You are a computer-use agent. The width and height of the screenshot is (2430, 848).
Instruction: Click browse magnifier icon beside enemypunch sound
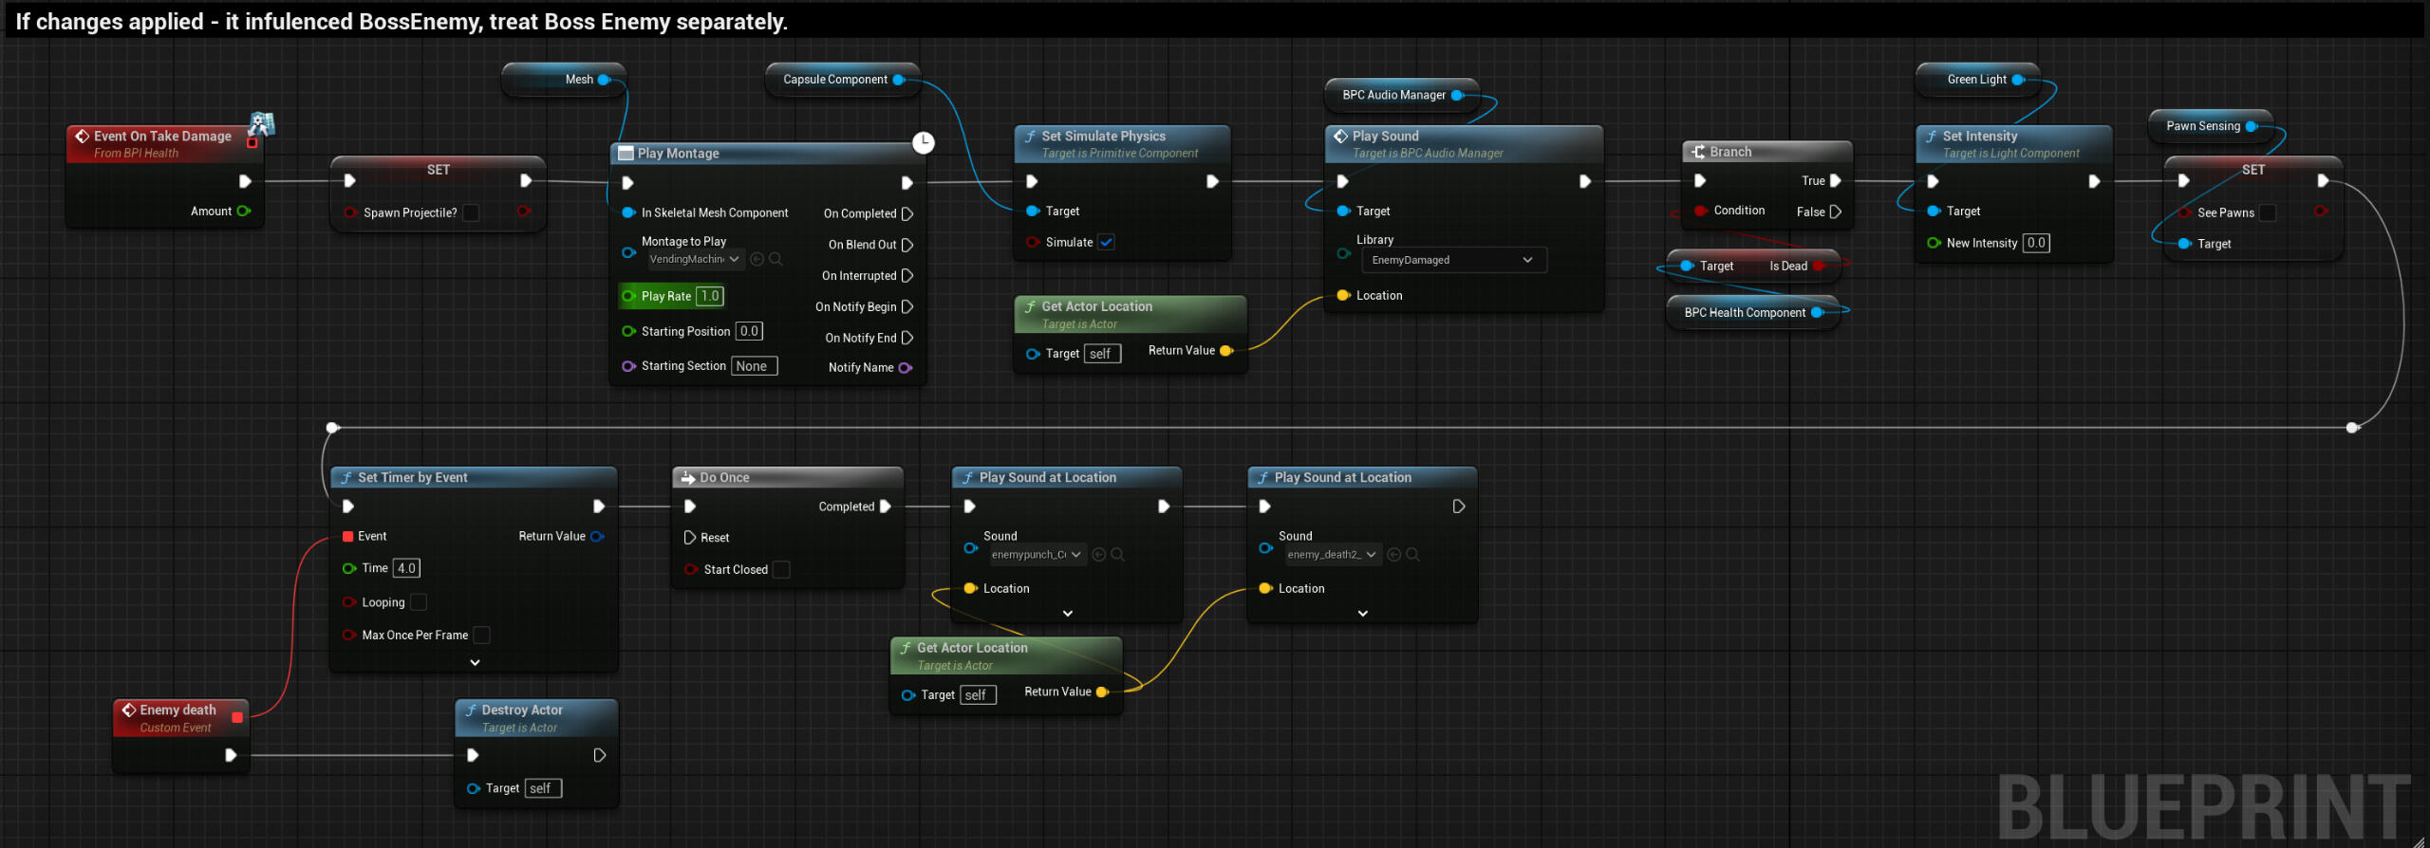click(1117, 555)
